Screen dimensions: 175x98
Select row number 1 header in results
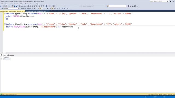1,59
